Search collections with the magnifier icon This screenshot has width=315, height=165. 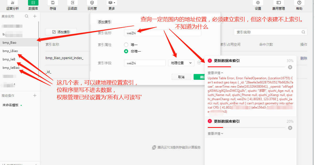pyautogui.click(x=27, y=16)
